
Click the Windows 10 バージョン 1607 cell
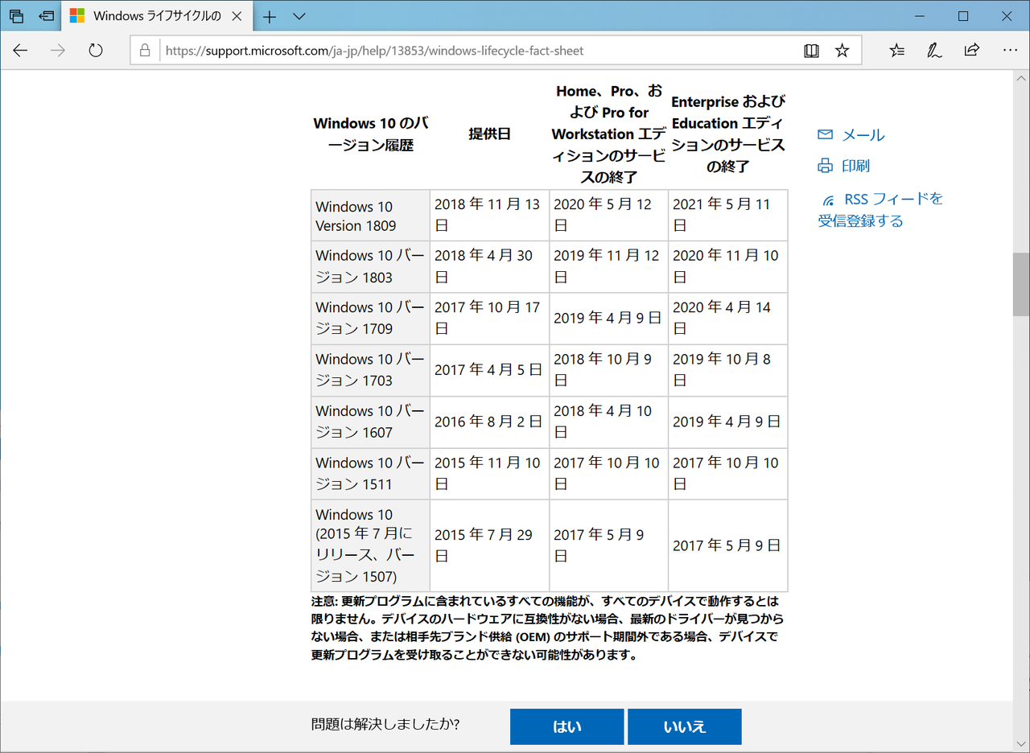(x=370, y=422)
